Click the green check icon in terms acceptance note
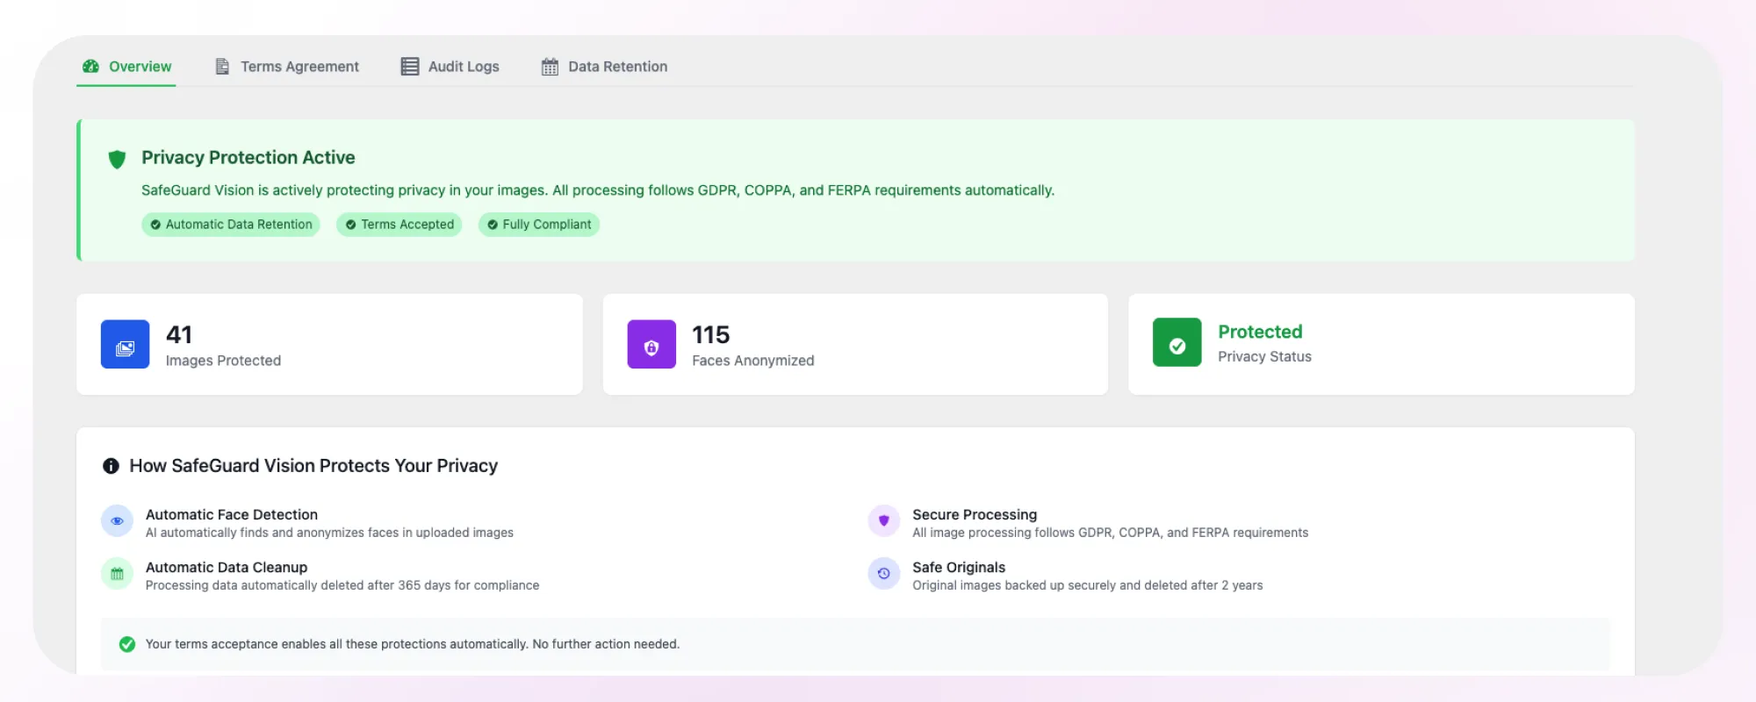 [x=127, y=644]
